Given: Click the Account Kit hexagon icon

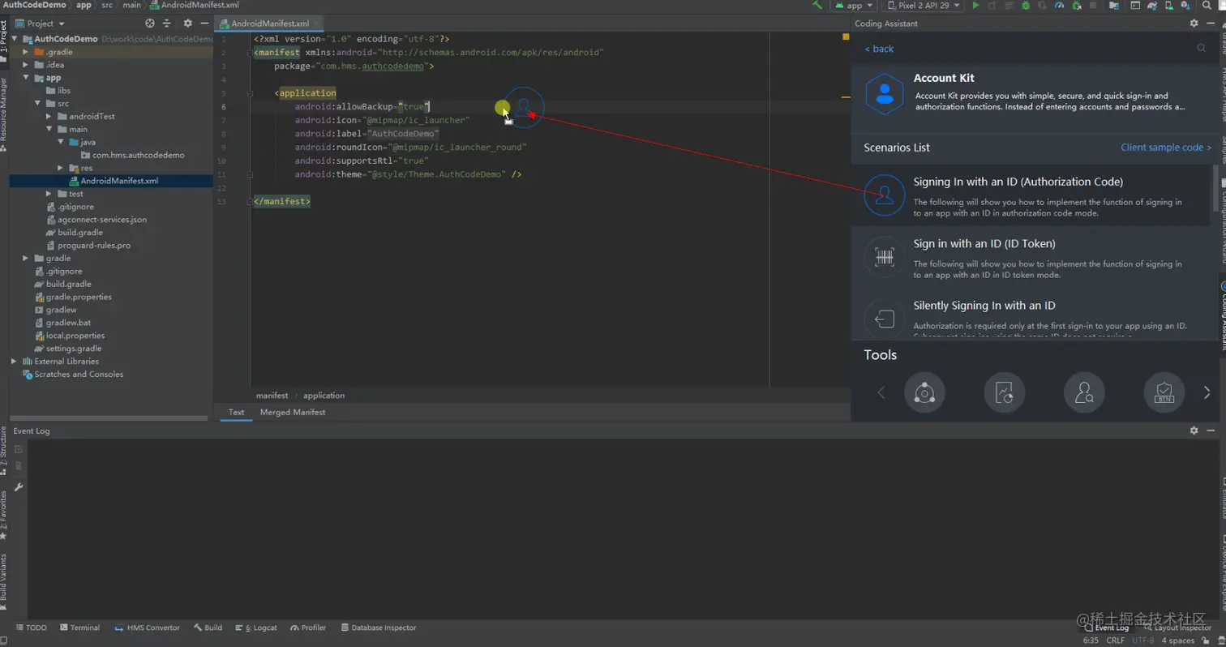Looking at the screenshot, I should (x=885, y=95).
